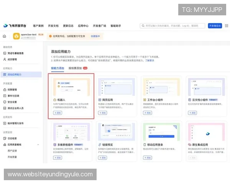The width and height of the screenshot is (230, 184).
Task: Add the 多维表格插件 capability
Action: point(58,158)
